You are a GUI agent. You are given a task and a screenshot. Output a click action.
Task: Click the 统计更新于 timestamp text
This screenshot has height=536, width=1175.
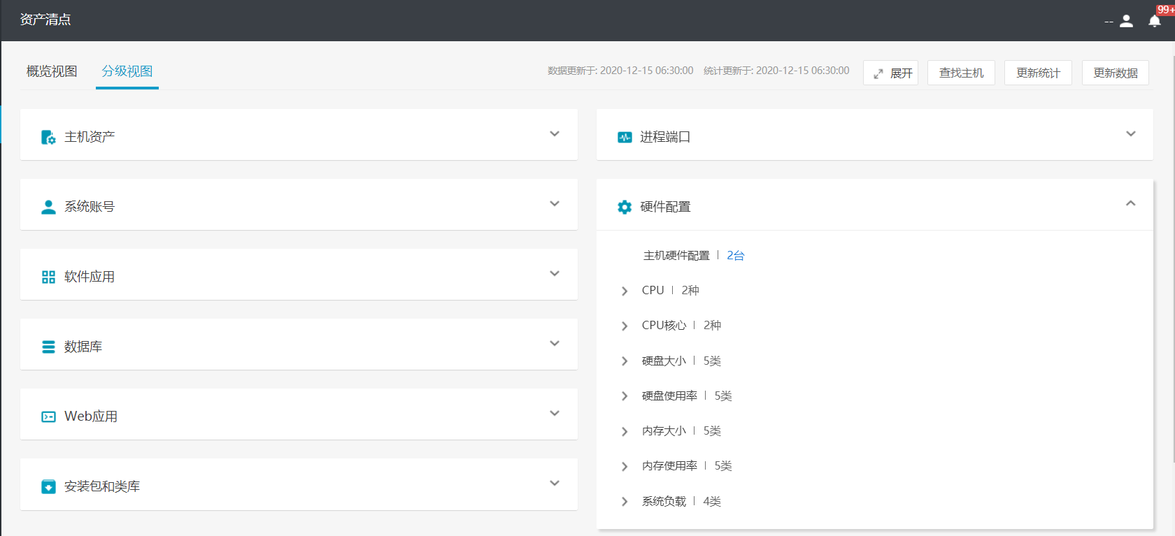(776, 71)
